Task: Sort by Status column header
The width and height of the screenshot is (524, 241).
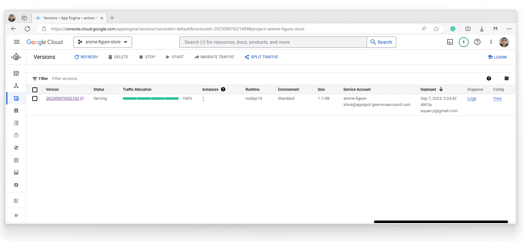Action: coord(99,90)
